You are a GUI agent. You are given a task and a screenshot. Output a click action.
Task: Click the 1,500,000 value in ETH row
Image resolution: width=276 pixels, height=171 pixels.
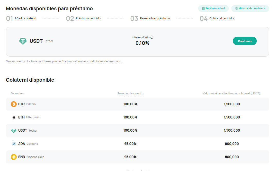tap(232, 117)
